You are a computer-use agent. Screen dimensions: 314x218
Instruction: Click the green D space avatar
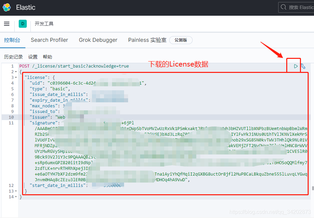tap(23, 24)
